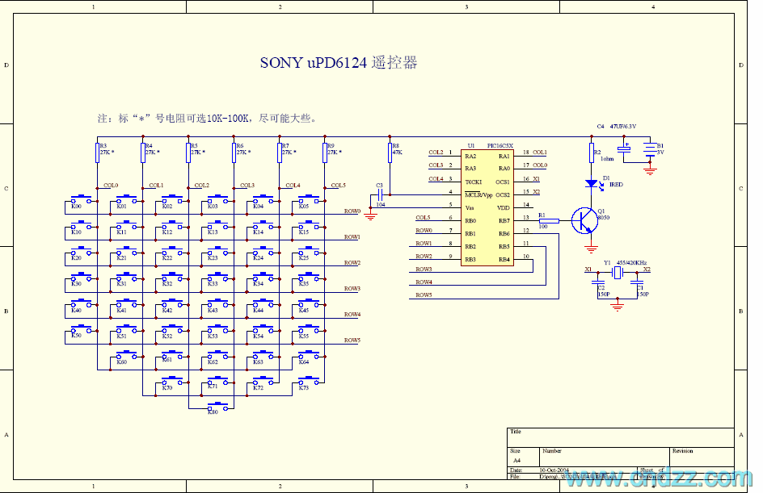Screen dimensions: 763x493
Task: Click the ground symbol under battery B1
Action: [650, 171]
